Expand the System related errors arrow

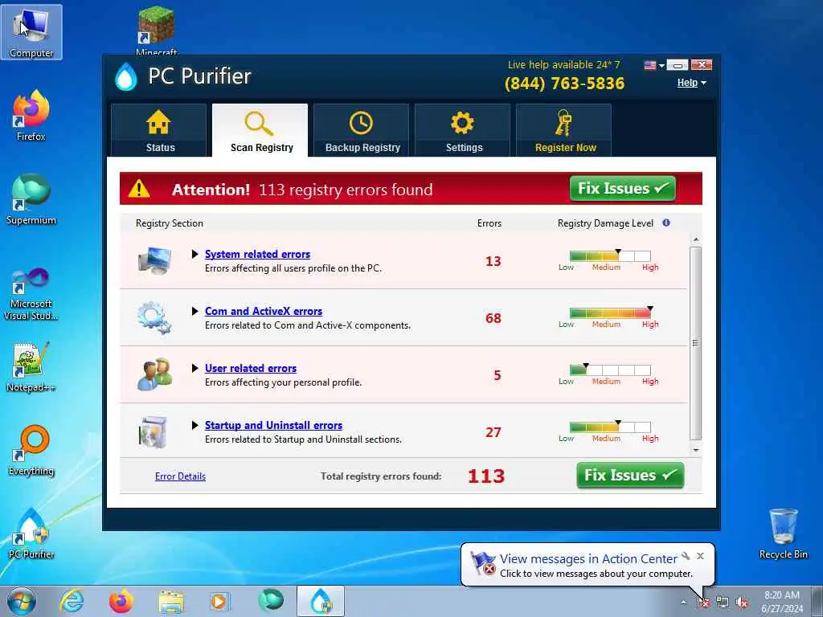click(194, 254)
